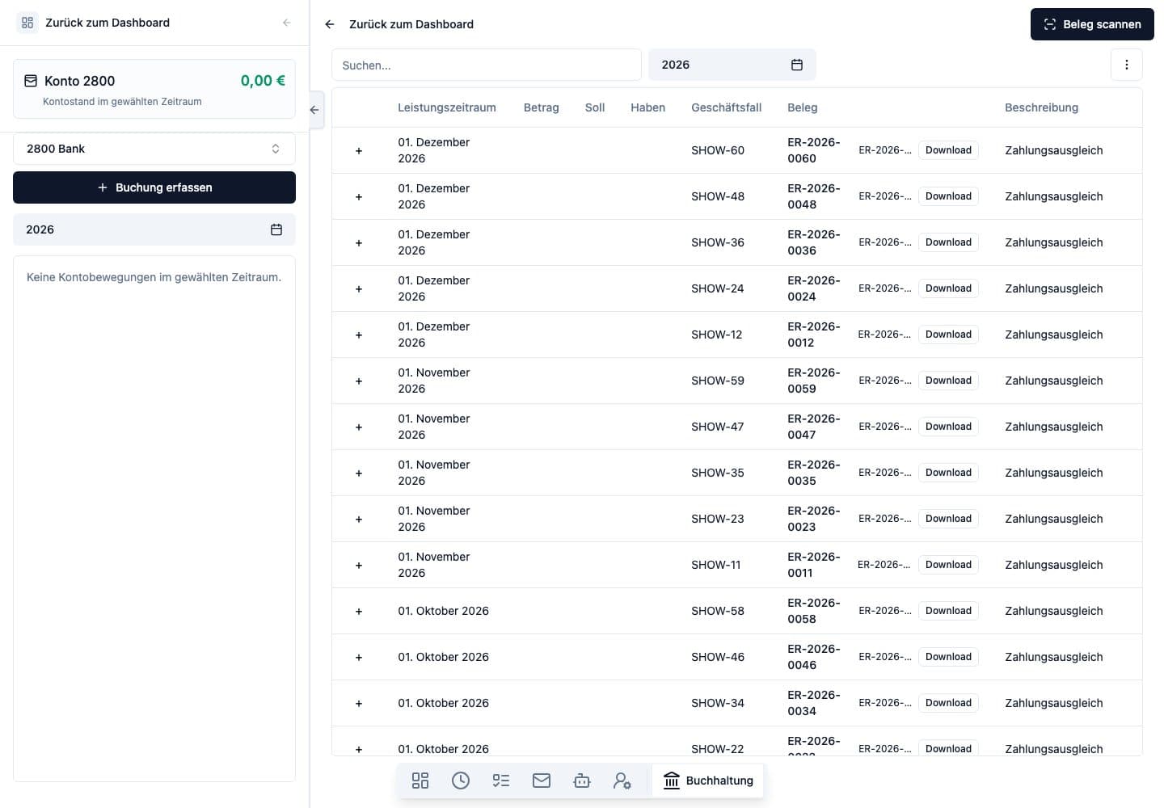Viewport: 1164px width, 808px height.
Task: Click the Beschreibung column header
Action: click(x=1042, y=107)
